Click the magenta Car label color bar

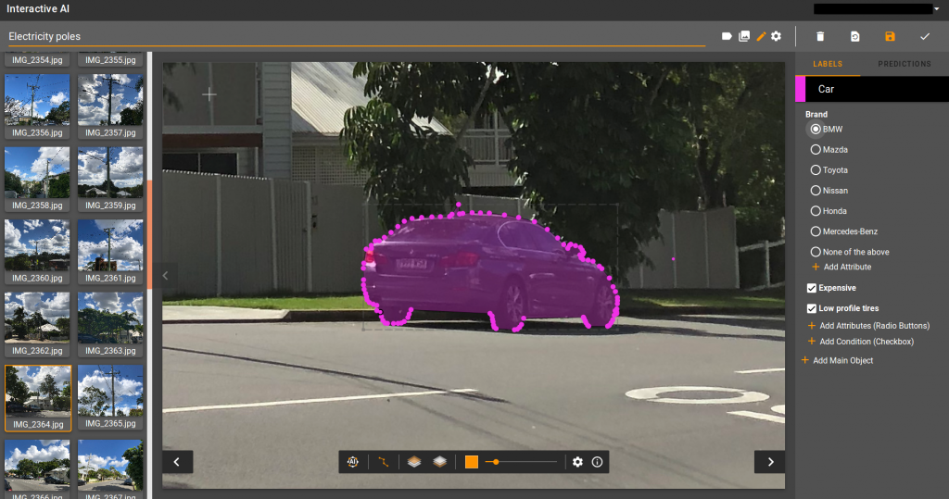(x=800, y=89)
